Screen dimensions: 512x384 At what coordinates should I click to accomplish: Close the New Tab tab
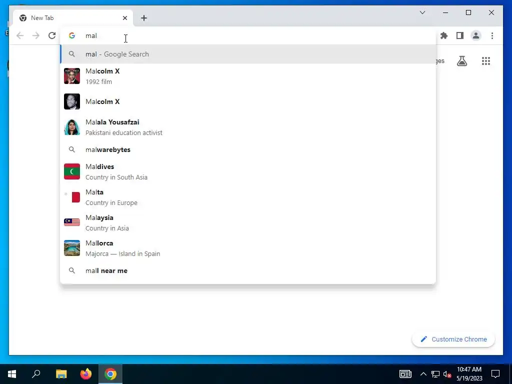(x=124, y=18)
